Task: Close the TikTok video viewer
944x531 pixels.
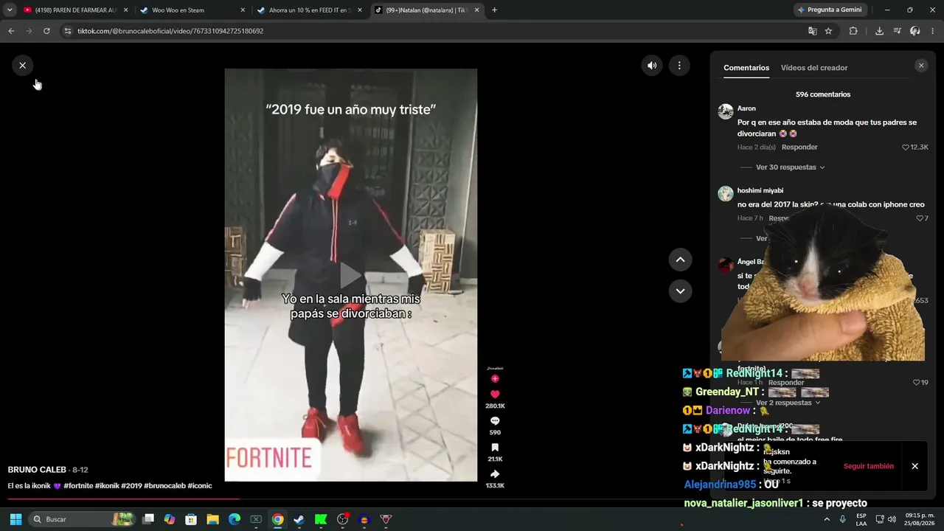Action: coord(22,66)
